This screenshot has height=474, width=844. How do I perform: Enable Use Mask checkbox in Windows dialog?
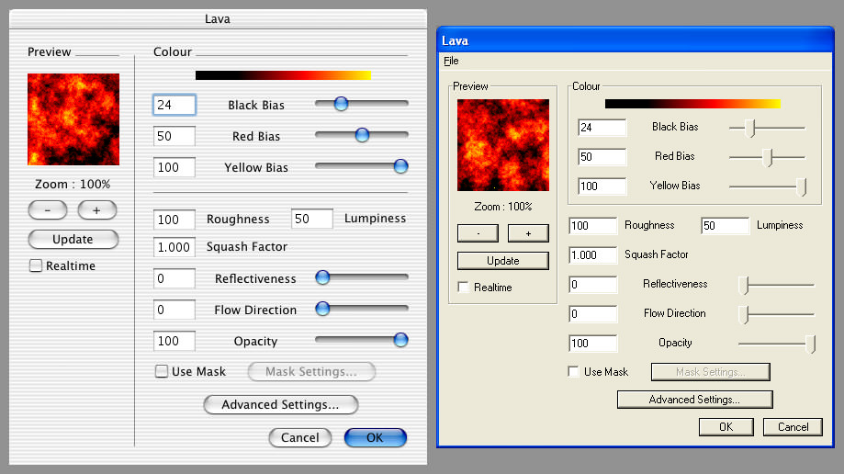[x=573, y=372]
